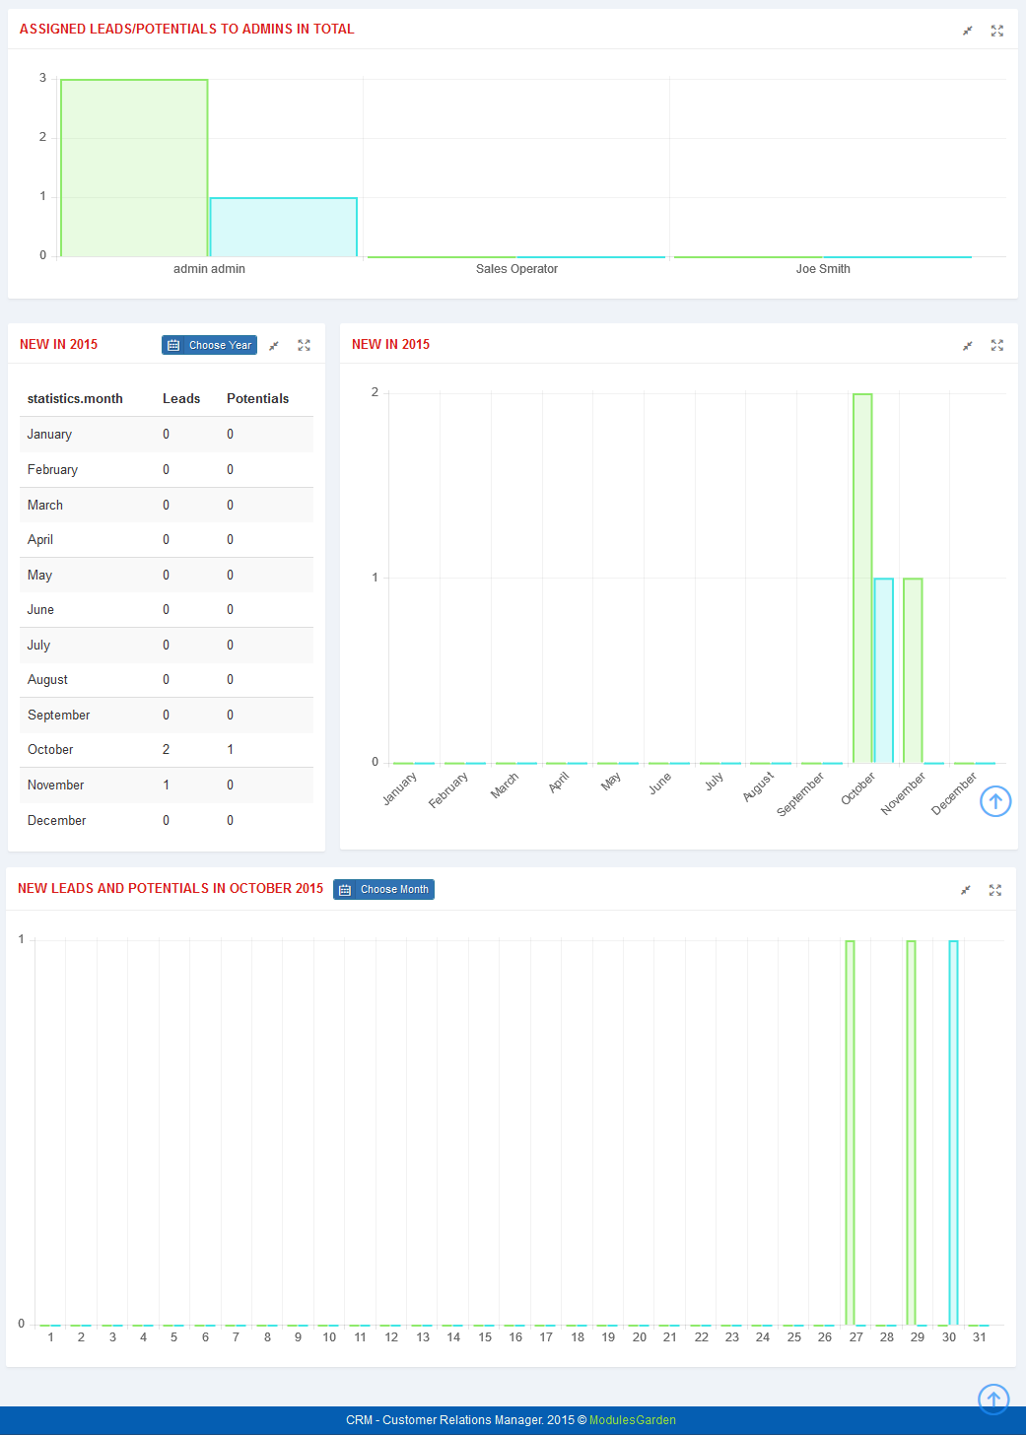The height and width of the screenshot is (1435, 1026).
Task: Click the Joe Smith axis label
Action: click(x=823, y=269)
